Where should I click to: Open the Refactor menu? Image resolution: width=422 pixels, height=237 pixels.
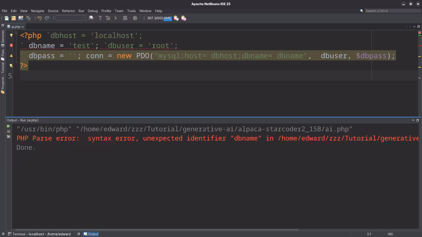[x=69, y=11]
